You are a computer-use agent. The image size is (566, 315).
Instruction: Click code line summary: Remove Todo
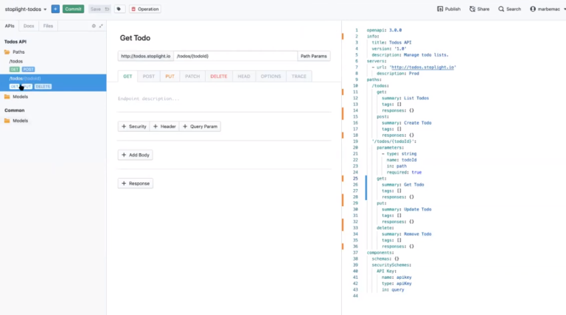point(407,234)
